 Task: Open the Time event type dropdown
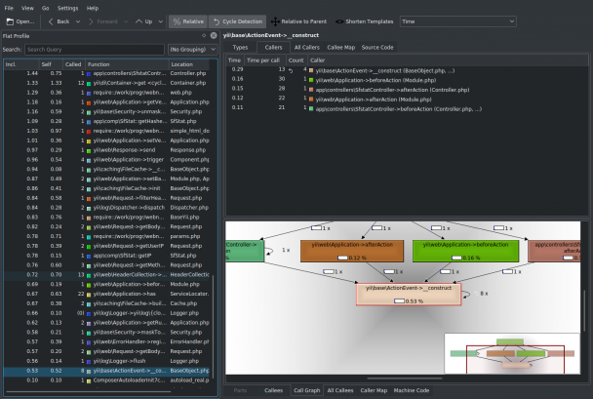(x=458, y=21)
